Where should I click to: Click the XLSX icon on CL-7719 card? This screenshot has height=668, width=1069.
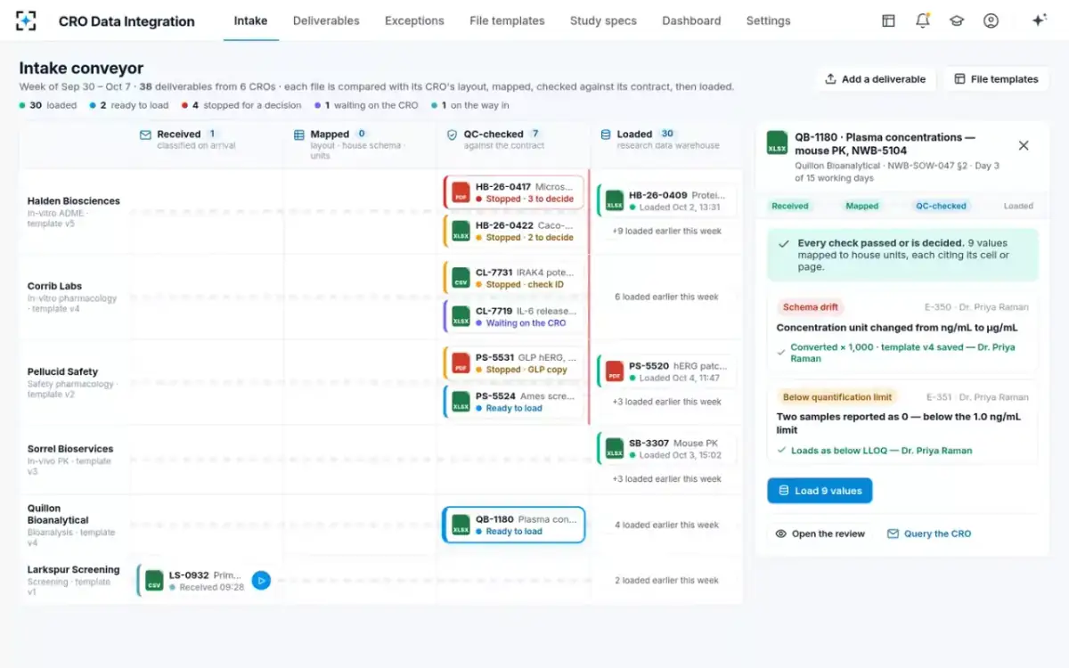461,317
